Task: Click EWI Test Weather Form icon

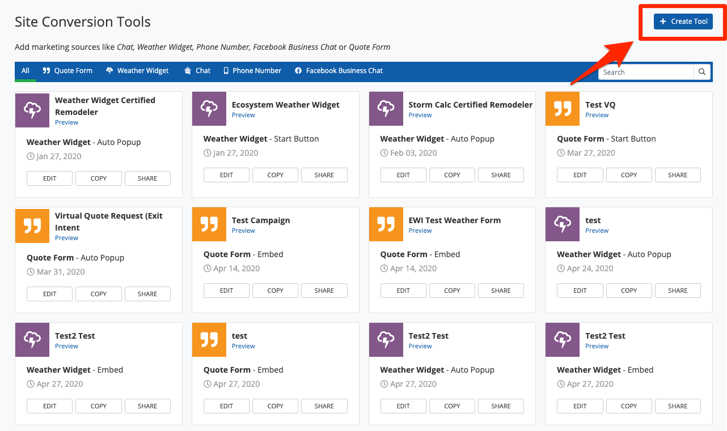Action: [x=386, y=224]
